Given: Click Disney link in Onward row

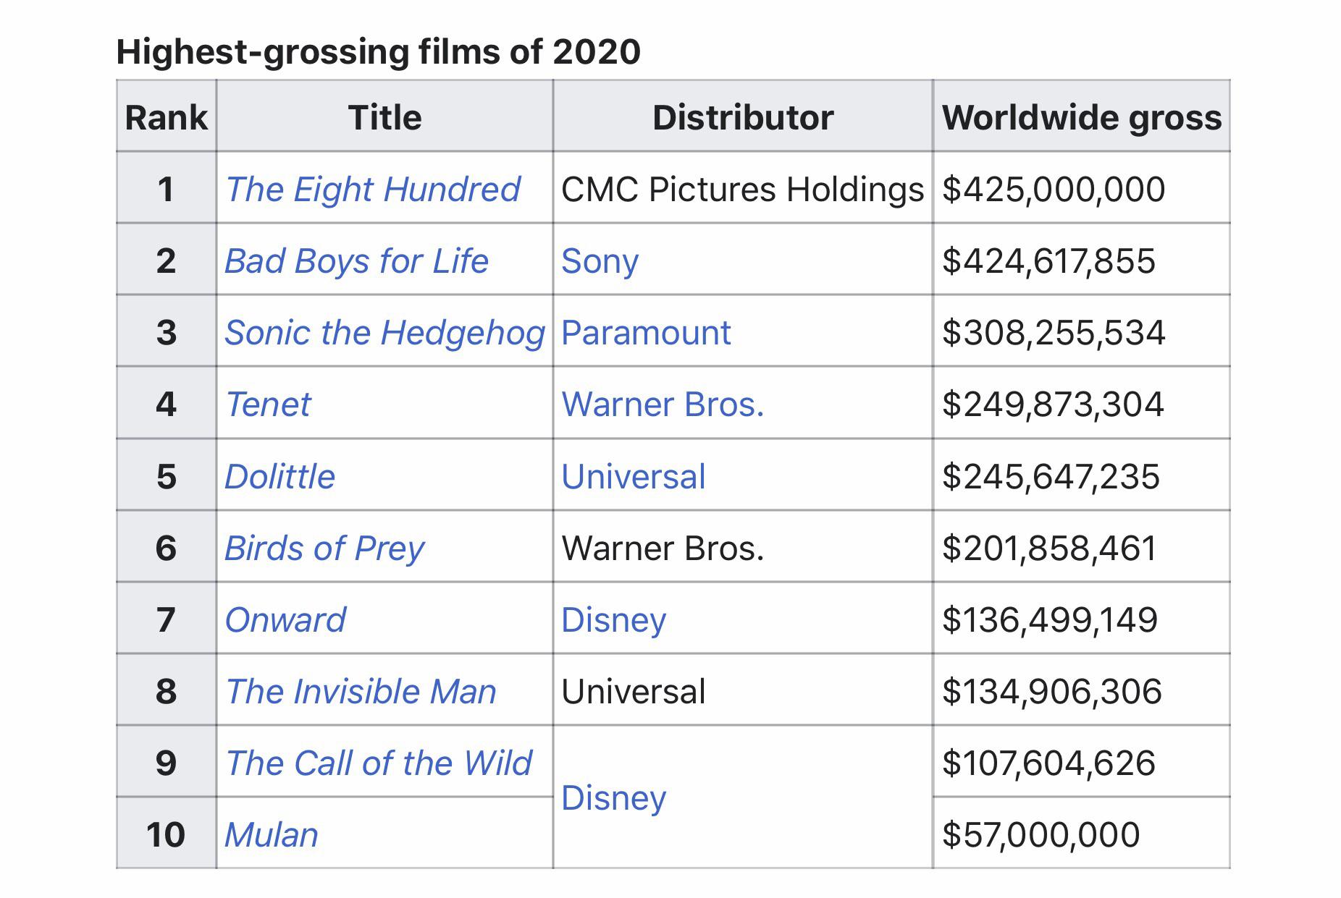Looking at the screenshot, I should click(613, 620).
